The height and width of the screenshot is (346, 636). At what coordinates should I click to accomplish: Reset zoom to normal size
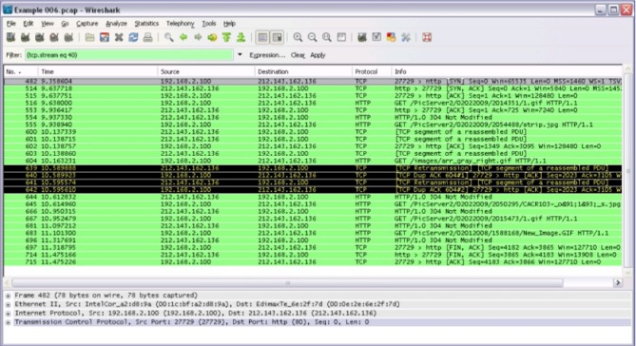tap(327, 37)
